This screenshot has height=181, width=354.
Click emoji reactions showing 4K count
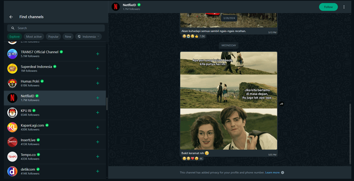192,158
